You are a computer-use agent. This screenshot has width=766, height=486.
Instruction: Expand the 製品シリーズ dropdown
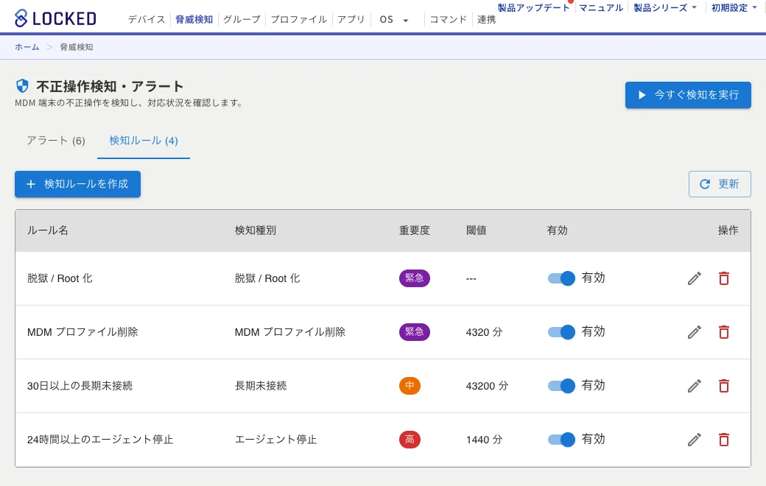coord(665,8)
